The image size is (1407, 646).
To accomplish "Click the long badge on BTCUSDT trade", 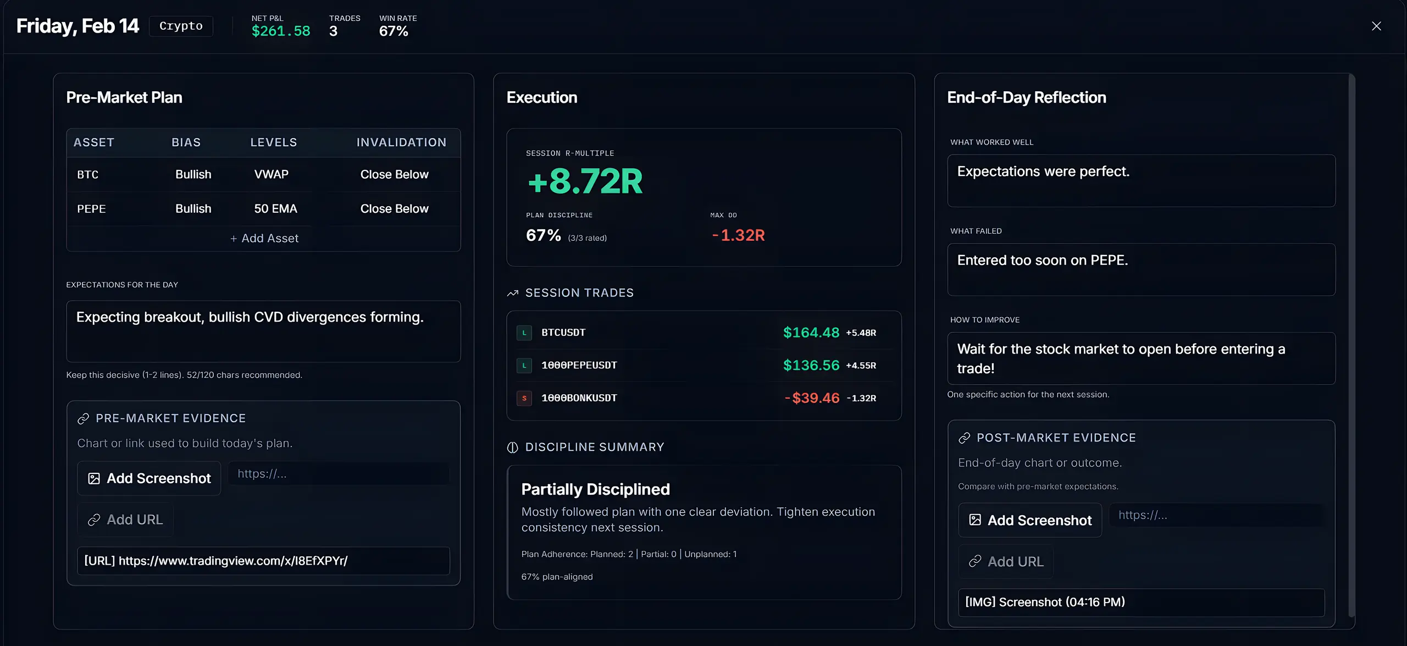I will pyautogui.click(x=524, y=333).
